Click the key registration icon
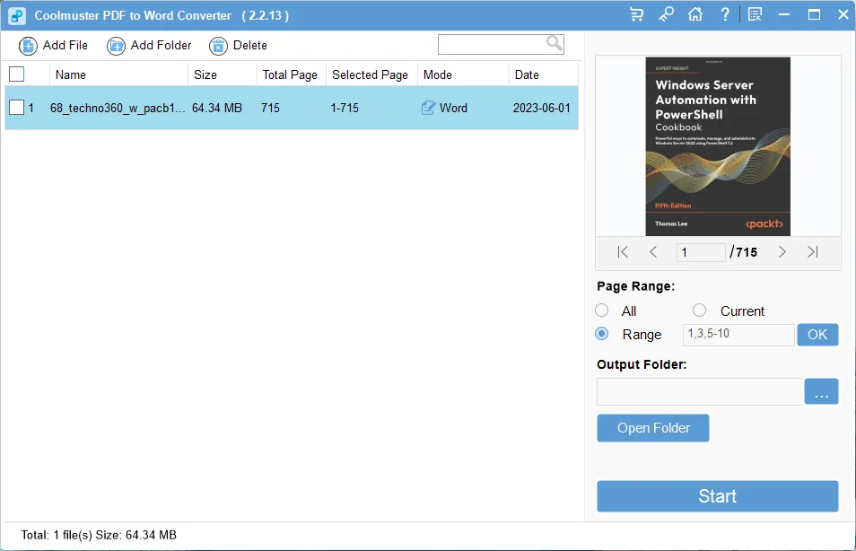The height and width of the screenshot is (551, 856). 666,14
